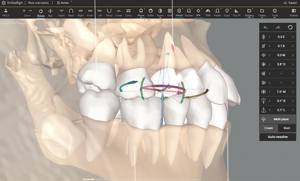Open the Erupt tool
The width and height of the screenshot is (300, 181).
tap(227, 13)
